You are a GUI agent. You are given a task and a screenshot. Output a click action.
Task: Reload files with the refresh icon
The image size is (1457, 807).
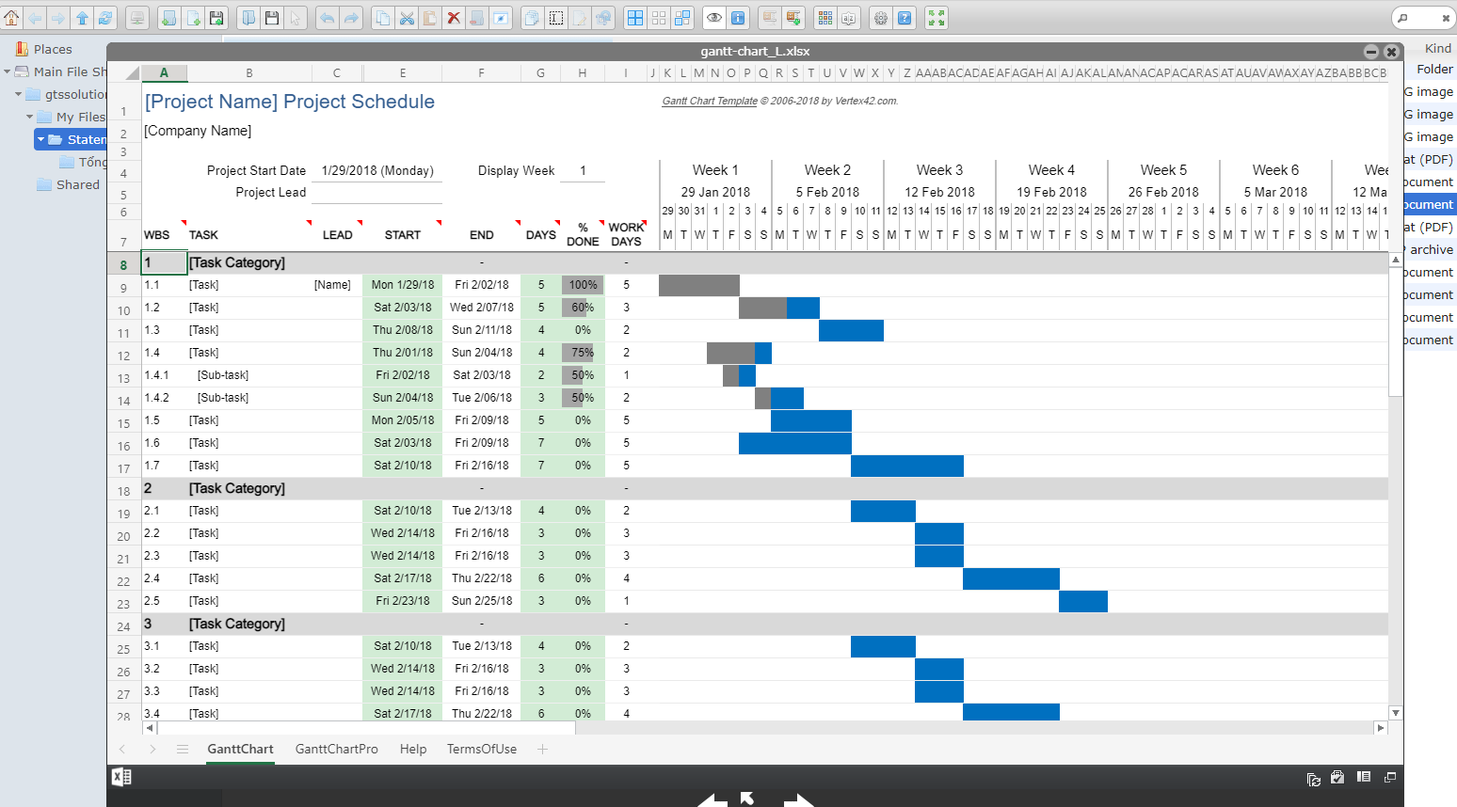pyautogui.click(x=105, y=18)
